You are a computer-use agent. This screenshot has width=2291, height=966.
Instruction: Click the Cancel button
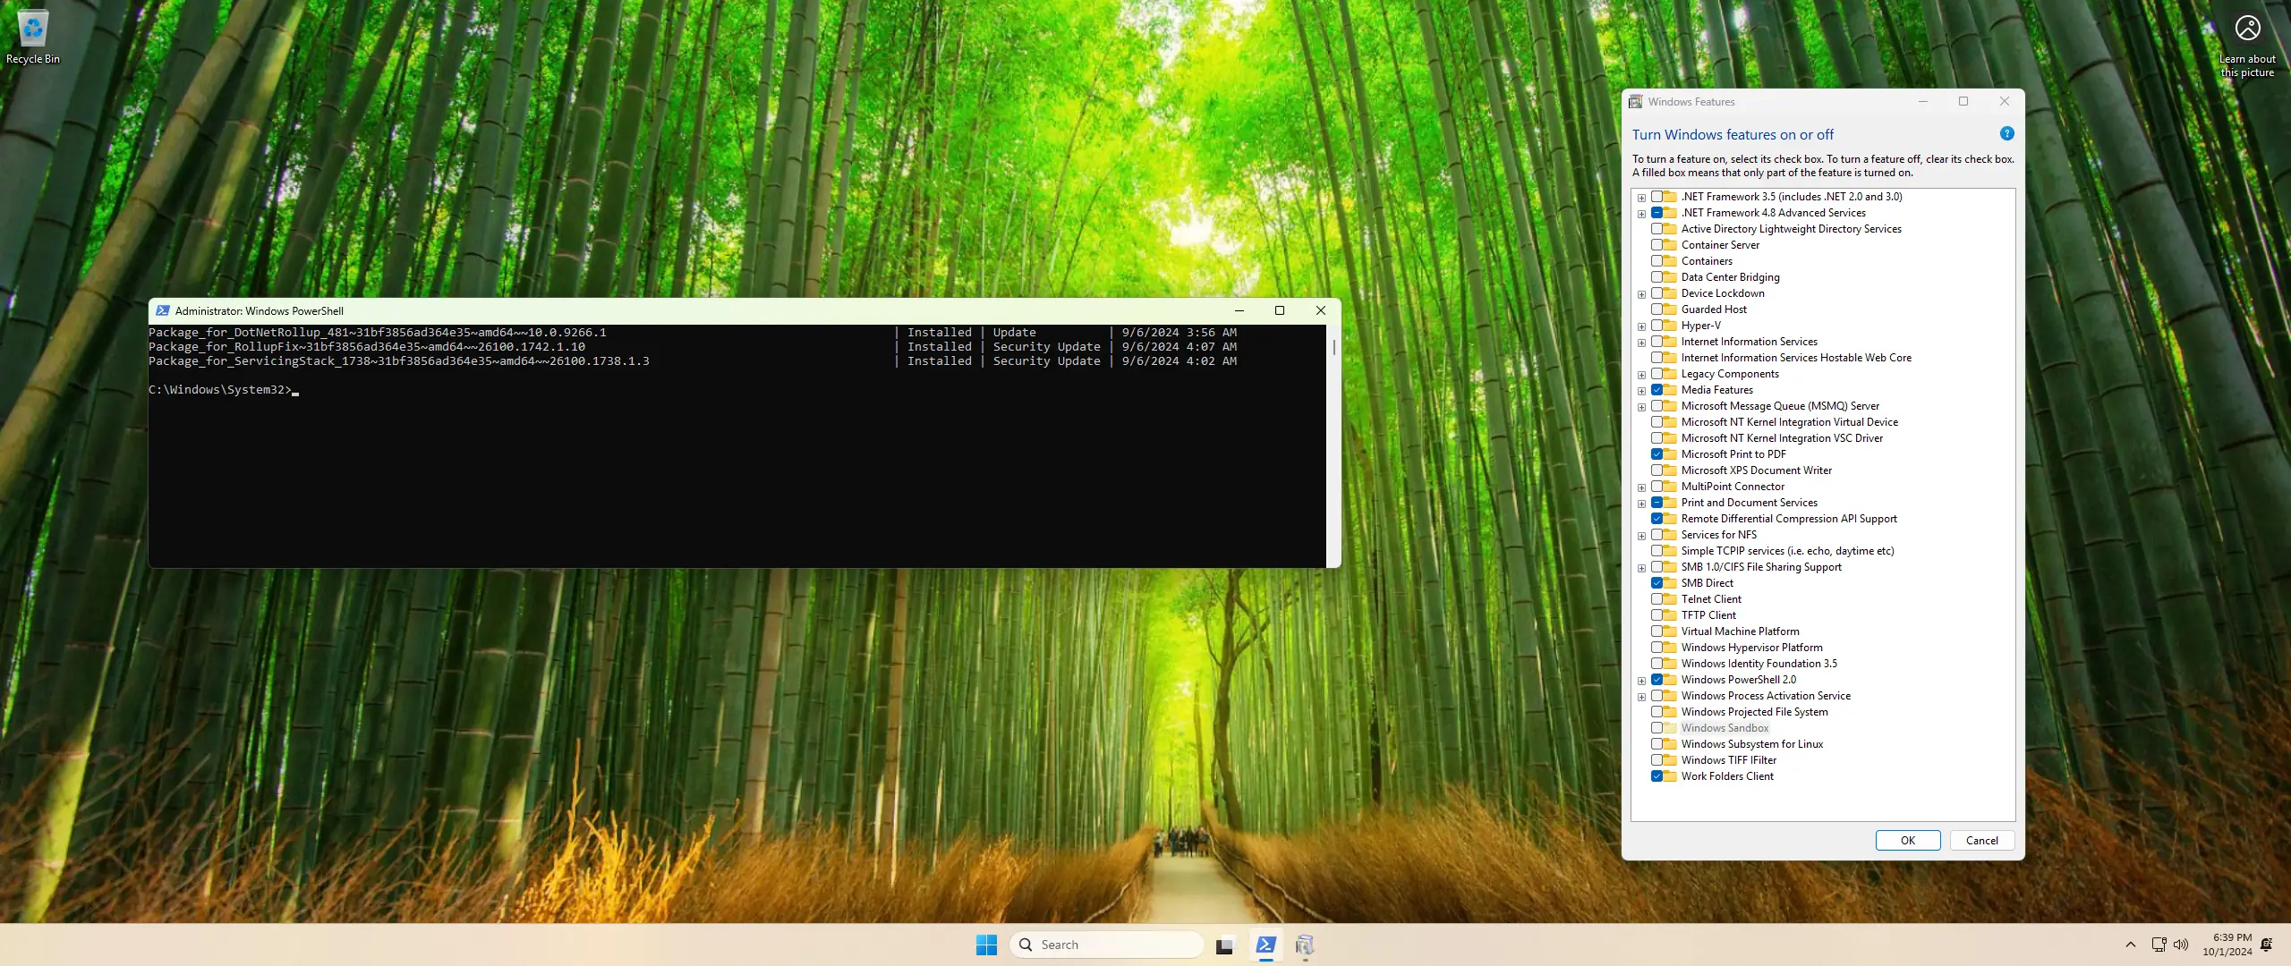tap(1981, 841)
